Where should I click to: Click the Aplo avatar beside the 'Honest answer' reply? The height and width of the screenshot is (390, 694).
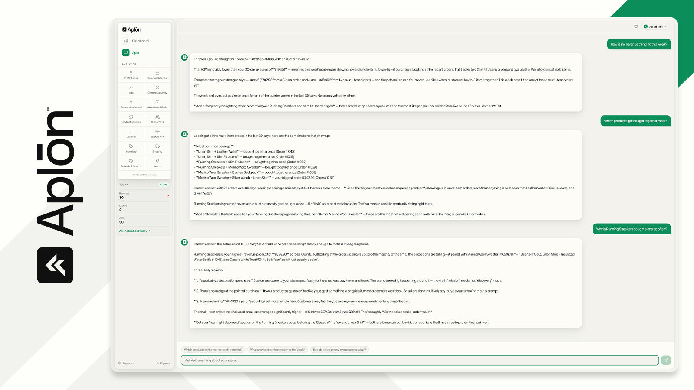(x=184, y=242)
